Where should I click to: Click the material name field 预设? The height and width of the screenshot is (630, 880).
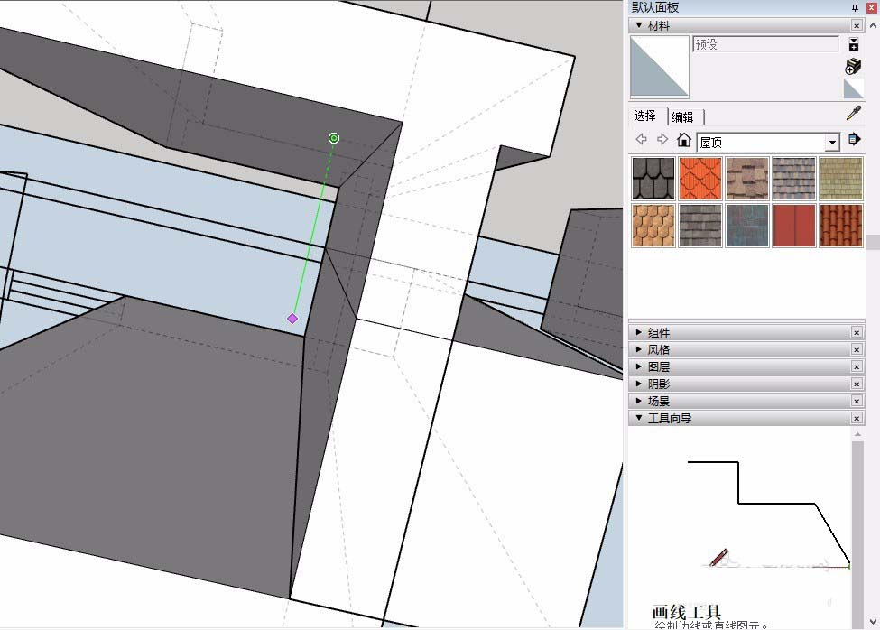click(x=764, y=44)
